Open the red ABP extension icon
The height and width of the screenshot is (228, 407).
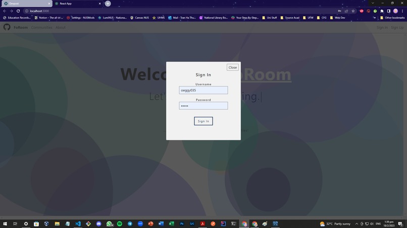362,11
